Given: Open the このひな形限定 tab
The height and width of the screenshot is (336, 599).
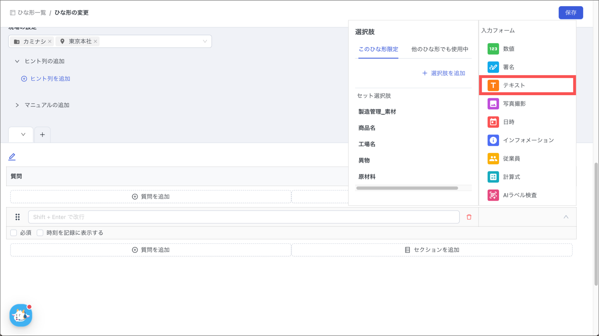Looking at the screenshot, I should 378,49.
